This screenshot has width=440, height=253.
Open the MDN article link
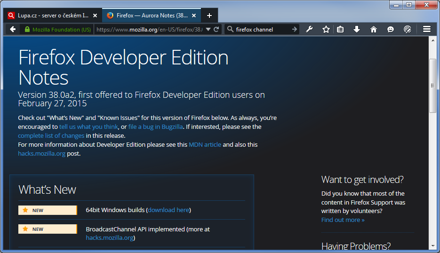click(205, 145)
